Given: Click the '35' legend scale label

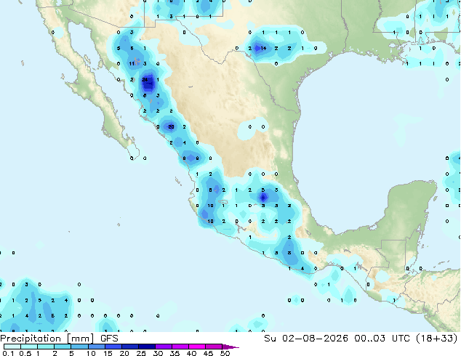Looking at the screenshot, I should (175, 353).
